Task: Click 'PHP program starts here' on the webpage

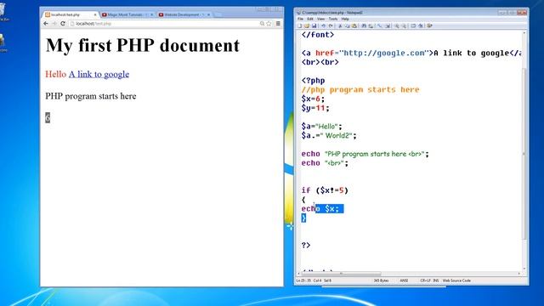Action: point(91,96)
